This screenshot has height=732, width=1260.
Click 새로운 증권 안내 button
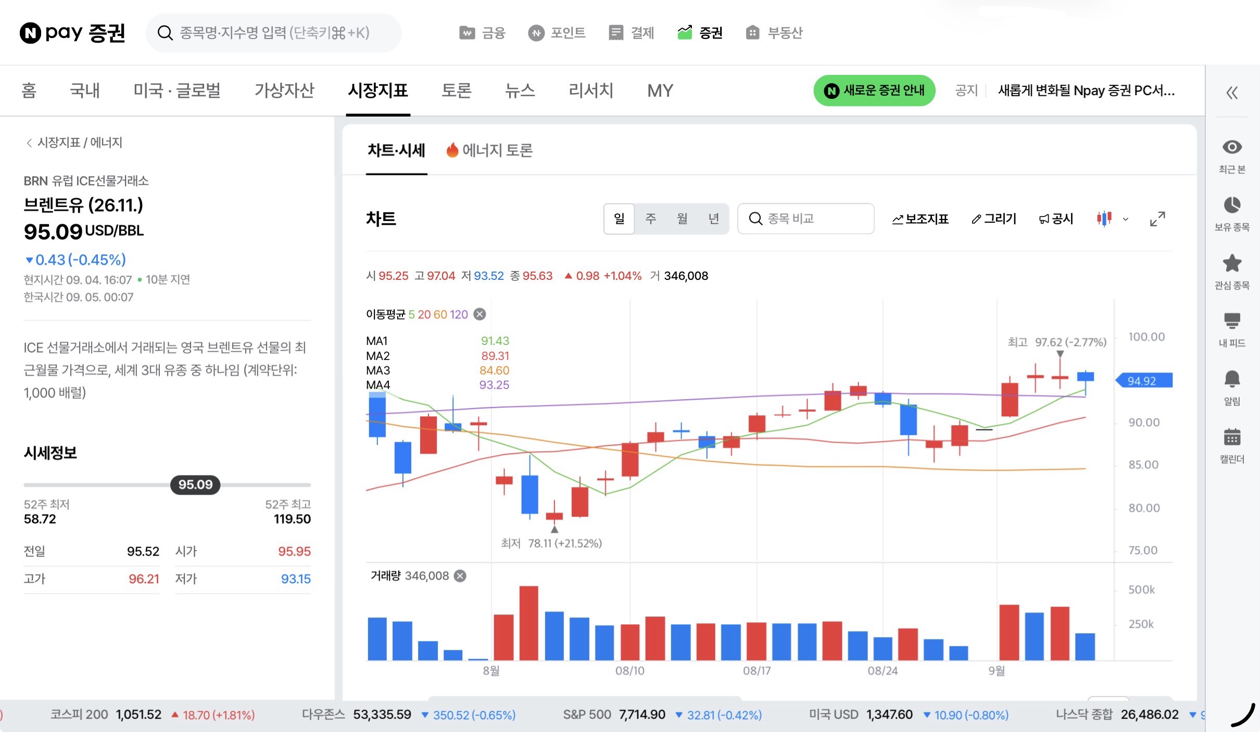(x=874, y=91)
